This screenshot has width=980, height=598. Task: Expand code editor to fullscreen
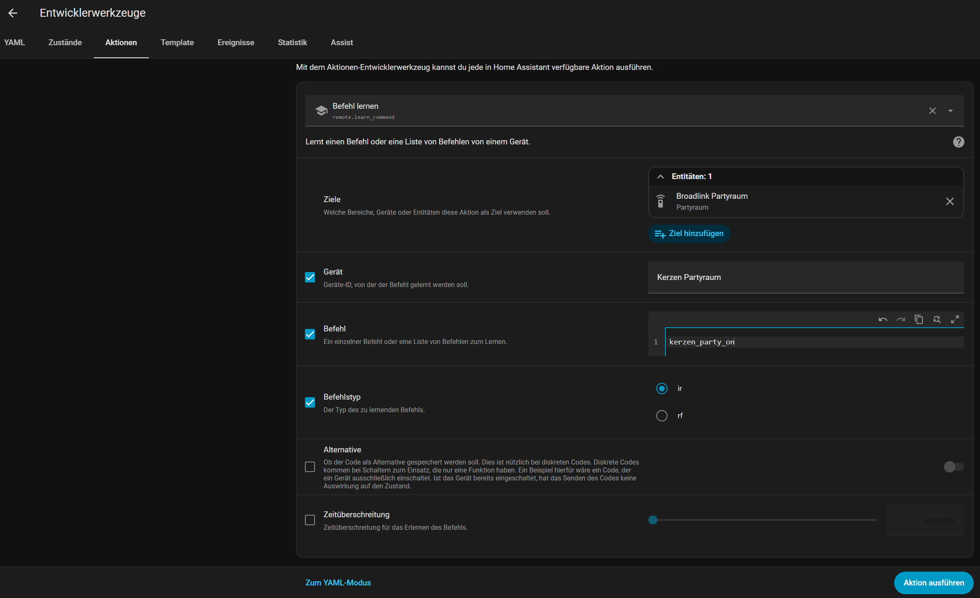click(x=955, y=320)
